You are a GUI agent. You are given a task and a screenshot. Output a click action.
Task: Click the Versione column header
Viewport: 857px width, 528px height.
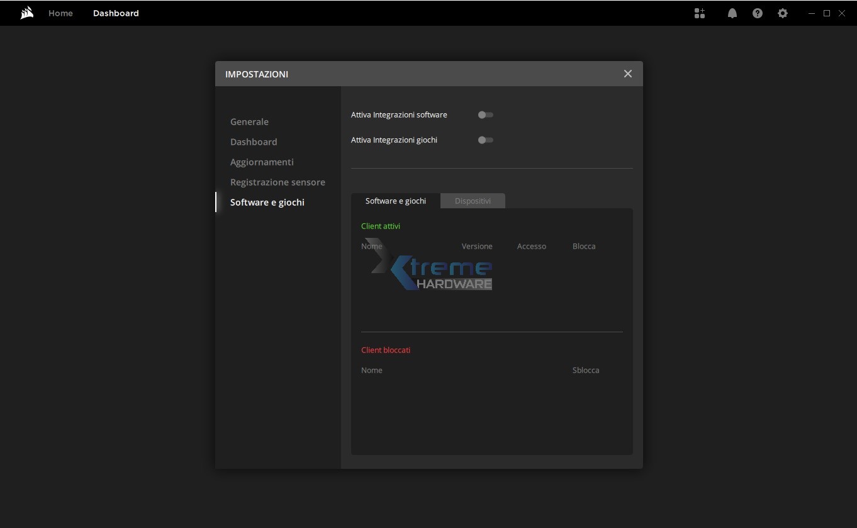point(477,247)
